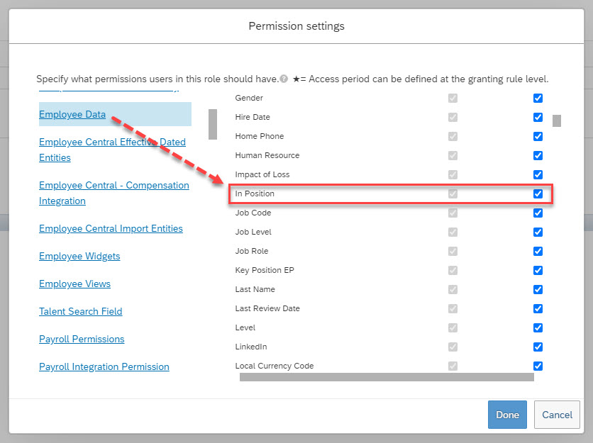Toggle the LinkedIn right checkbox
The width and height of the screenshot is (593, 443).
538,347
